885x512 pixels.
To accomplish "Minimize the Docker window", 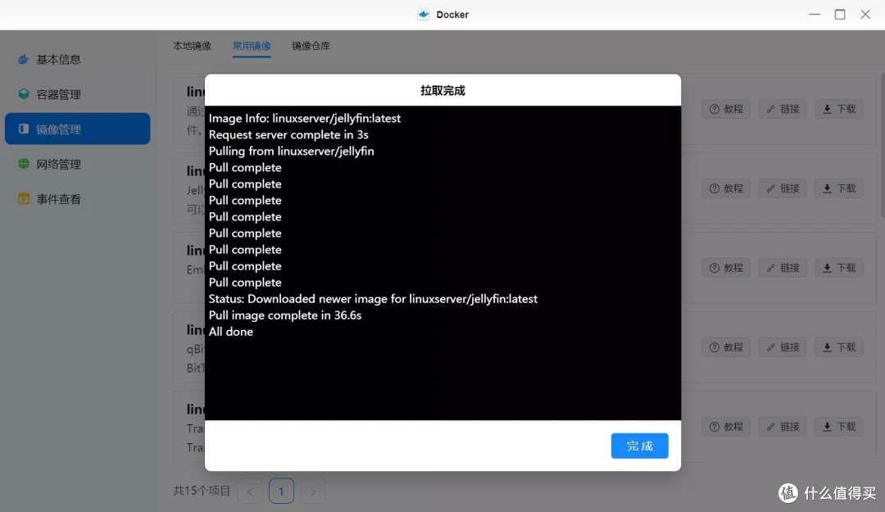I will [815, 14].
